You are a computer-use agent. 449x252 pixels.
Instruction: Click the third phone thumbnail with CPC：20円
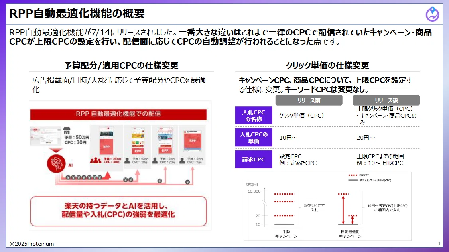click(x=165, y=141)
